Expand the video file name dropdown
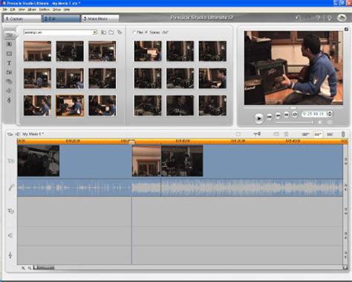Viewport: 352px width, 282px height. pos(94,33)
